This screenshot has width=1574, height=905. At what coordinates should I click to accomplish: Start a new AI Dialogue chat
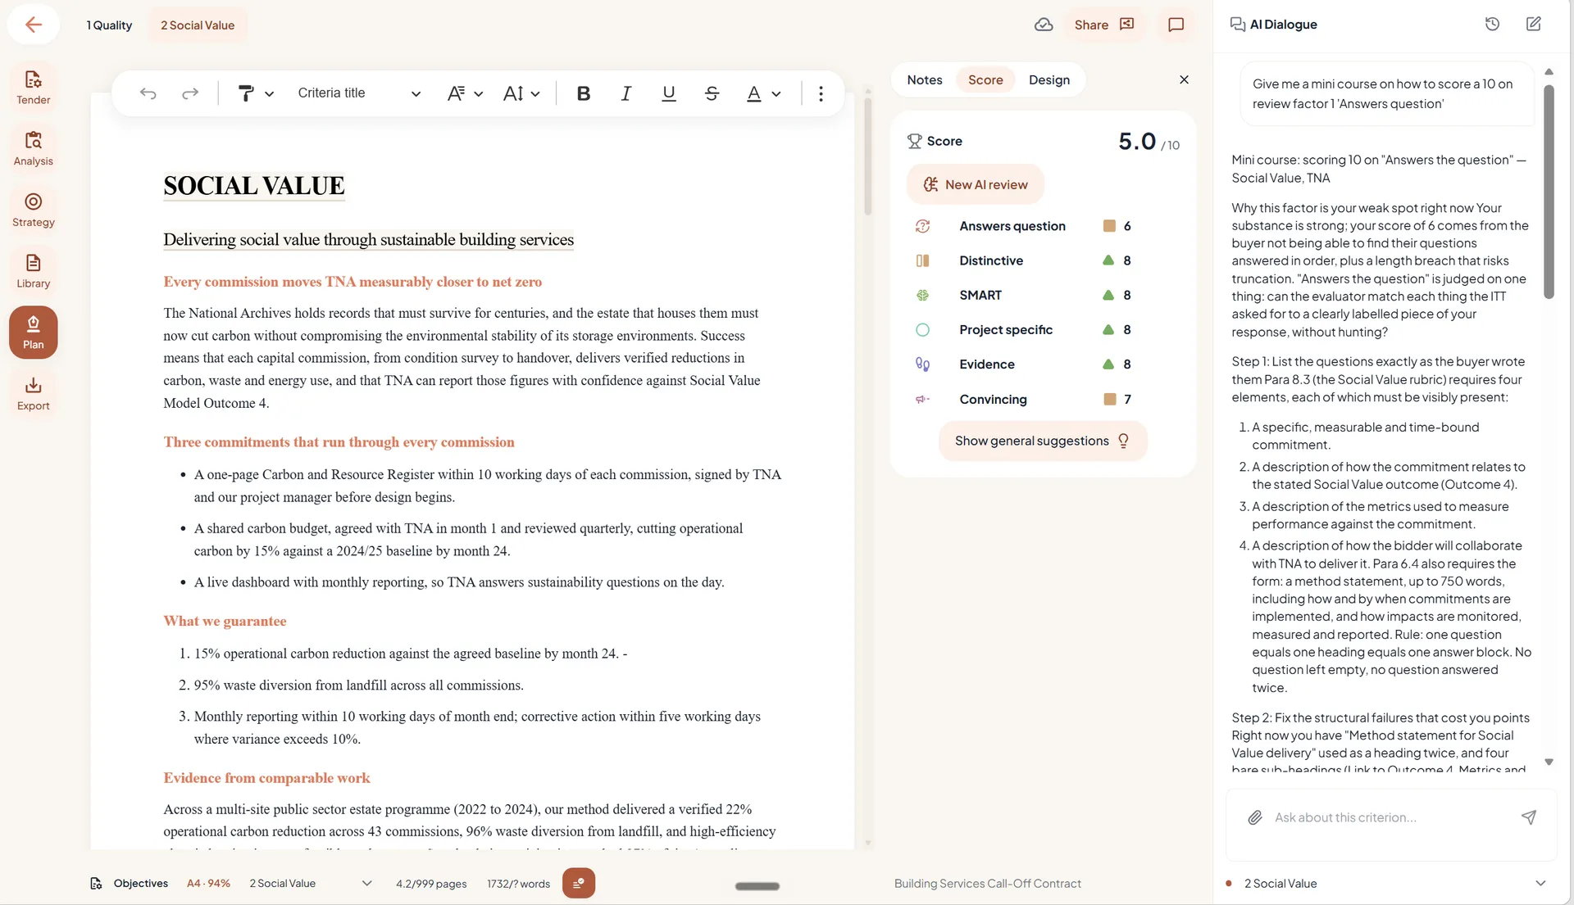point(1533,25)
